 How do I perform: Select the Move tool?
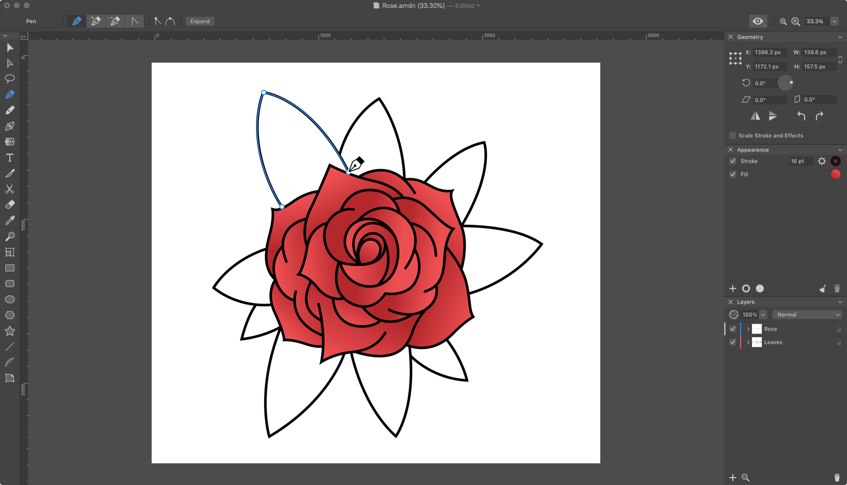tap(9, 48)
